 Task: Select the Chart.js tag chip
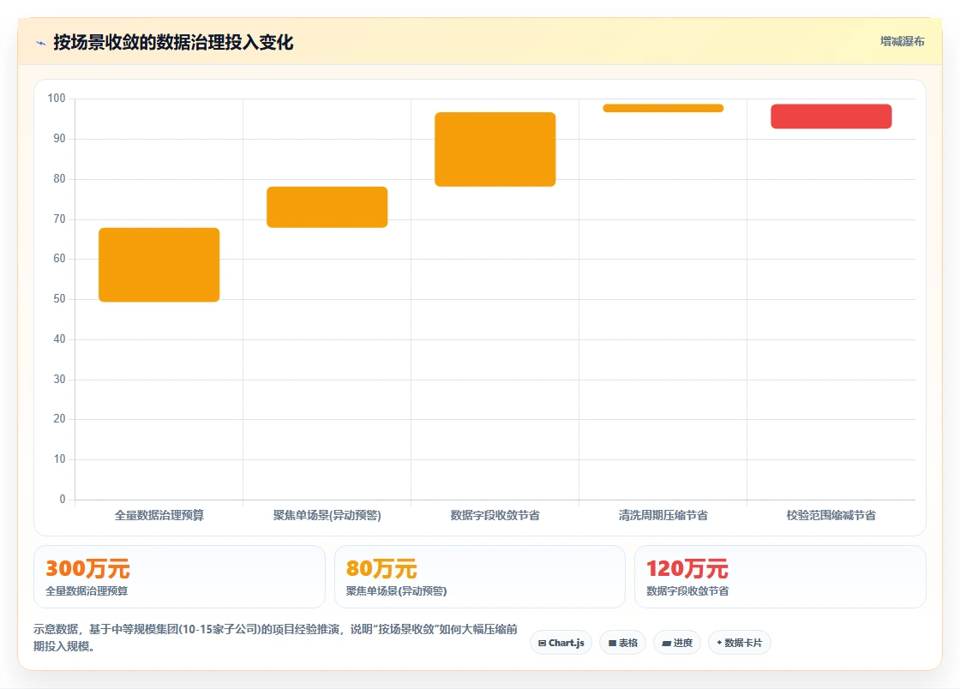[561, 643]
